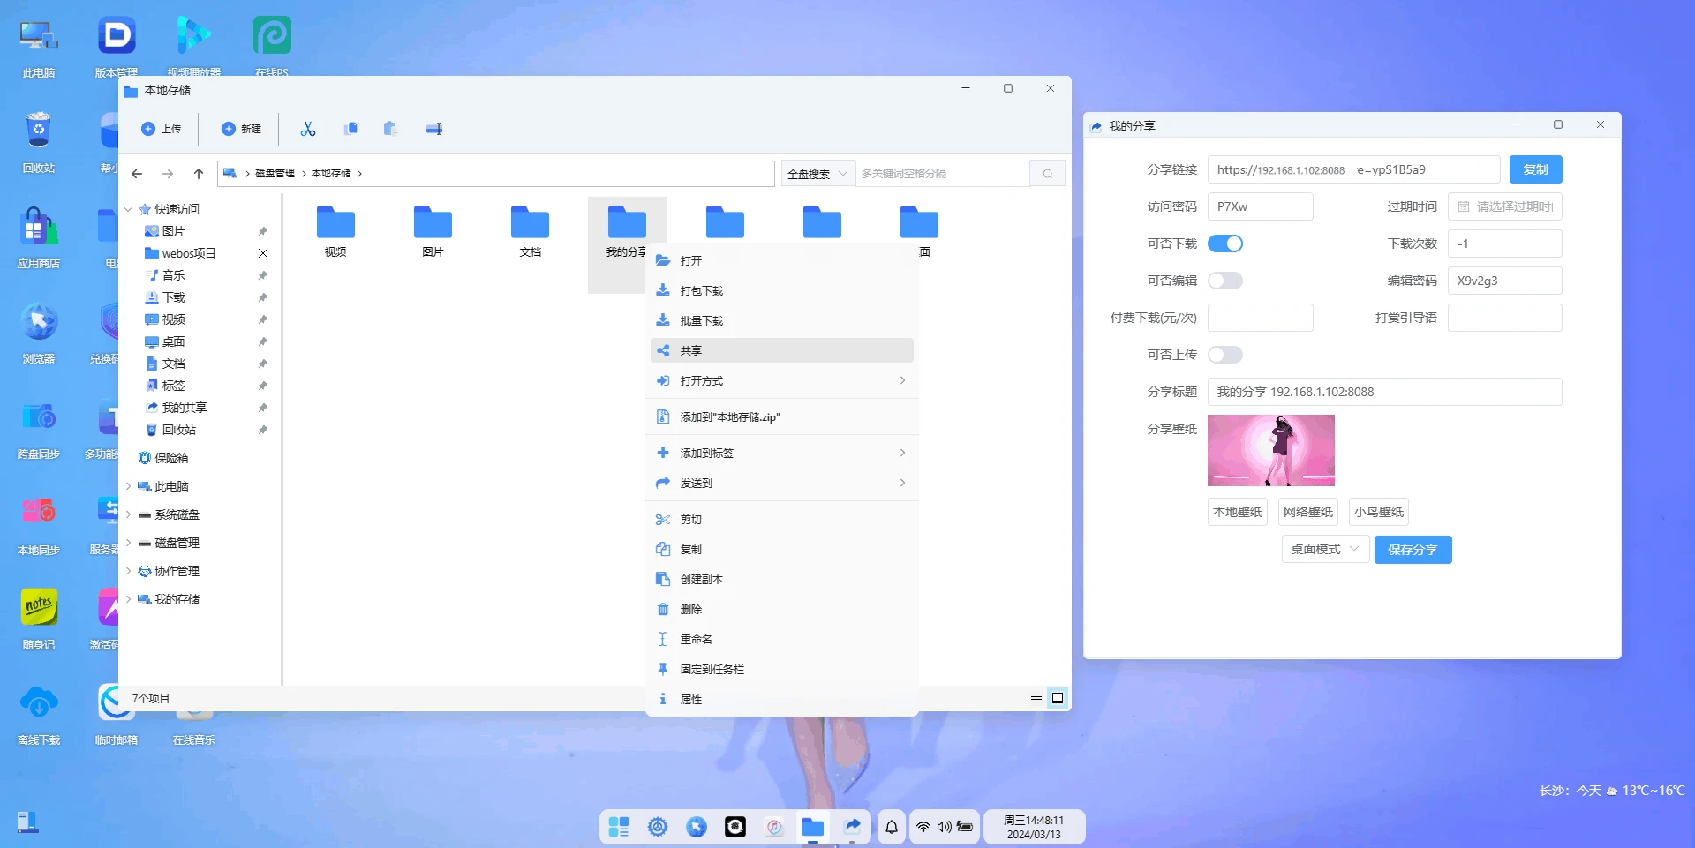This screenshot has height=848, width=1695.
Task: Click the share wallpaper thumbnail
Action: (x=1270, y=450)
